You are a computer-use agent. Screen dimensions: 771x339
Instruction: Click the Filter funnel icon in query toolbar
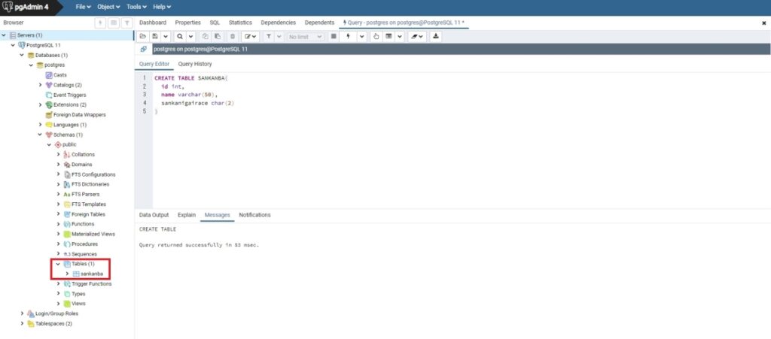tap(269, 36)
